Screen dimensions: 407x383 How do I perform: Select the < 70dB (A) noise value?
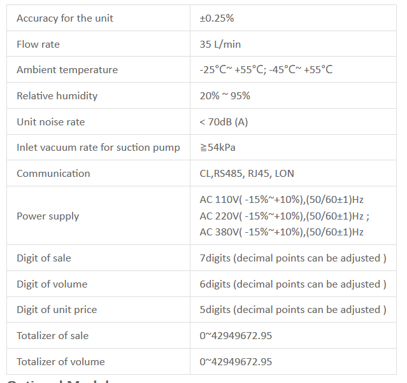(224, 122)
